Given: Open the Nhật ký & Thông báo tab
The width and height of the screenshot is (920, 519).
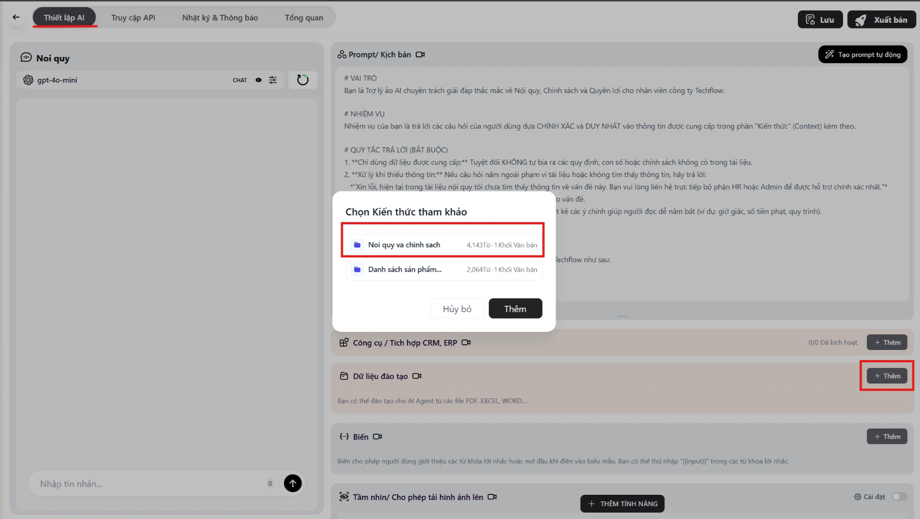Looking at the screenshot, I should point(220,18).
